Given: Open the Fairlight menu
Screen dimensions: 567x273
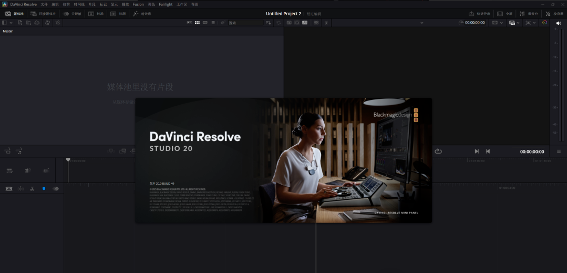Looking at the screenshot, I should pos(166,4).
